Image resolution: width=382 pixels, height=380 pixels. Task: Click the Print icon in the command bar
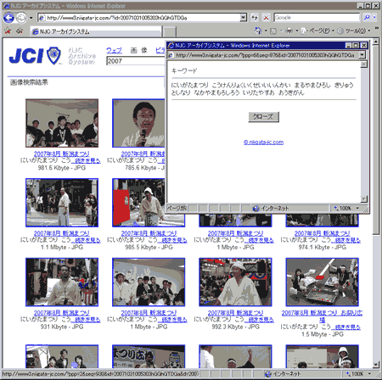pyautogui.click(x=289, y=31)
